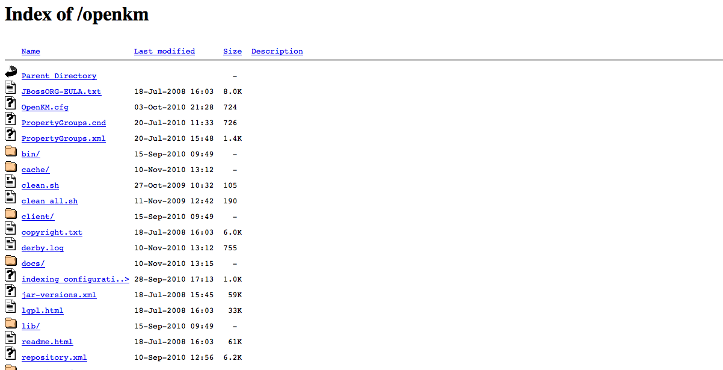Screen dimensions: 723x370
Task: Click the folder icon for lib/
Action: [x=11, y=322]
